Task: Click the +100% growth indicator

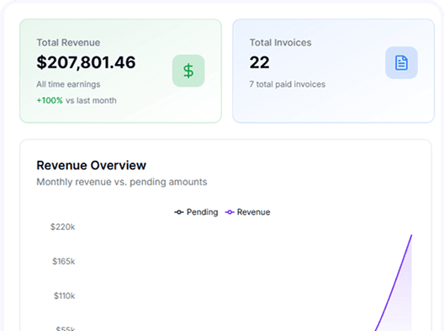Action: point(50,100)
